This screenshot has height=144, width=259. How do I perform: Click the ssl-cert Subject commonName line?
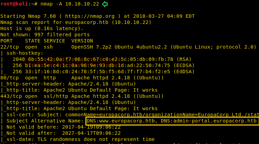pos(130,115)
